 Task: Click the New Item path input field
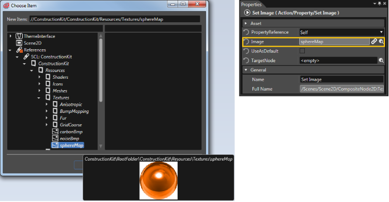(115, 19)
